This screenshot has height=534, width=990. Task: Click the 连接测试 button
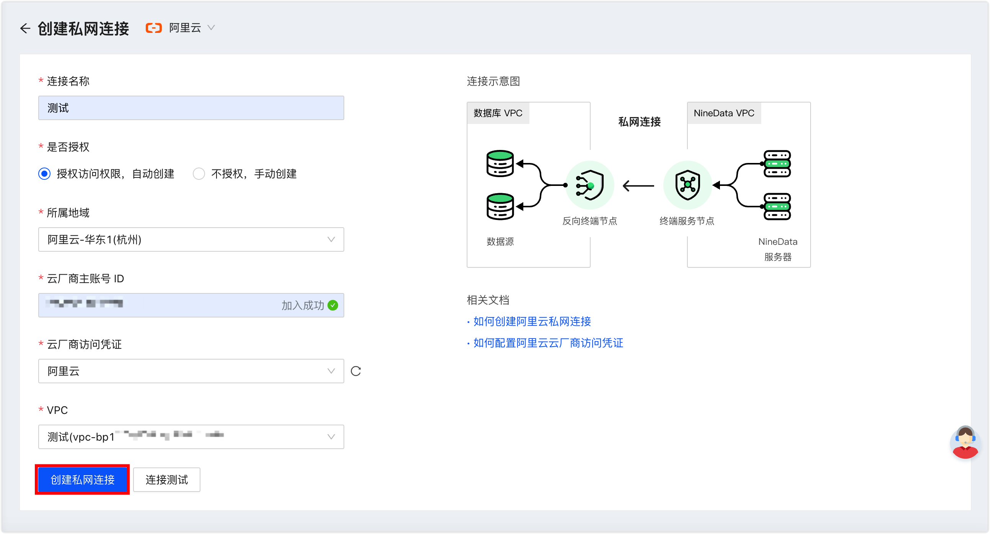(x=167, y=480)
